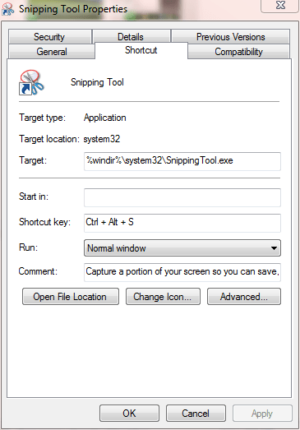
Task: Focus the Shortcut key field
Action: pos(182,223)
